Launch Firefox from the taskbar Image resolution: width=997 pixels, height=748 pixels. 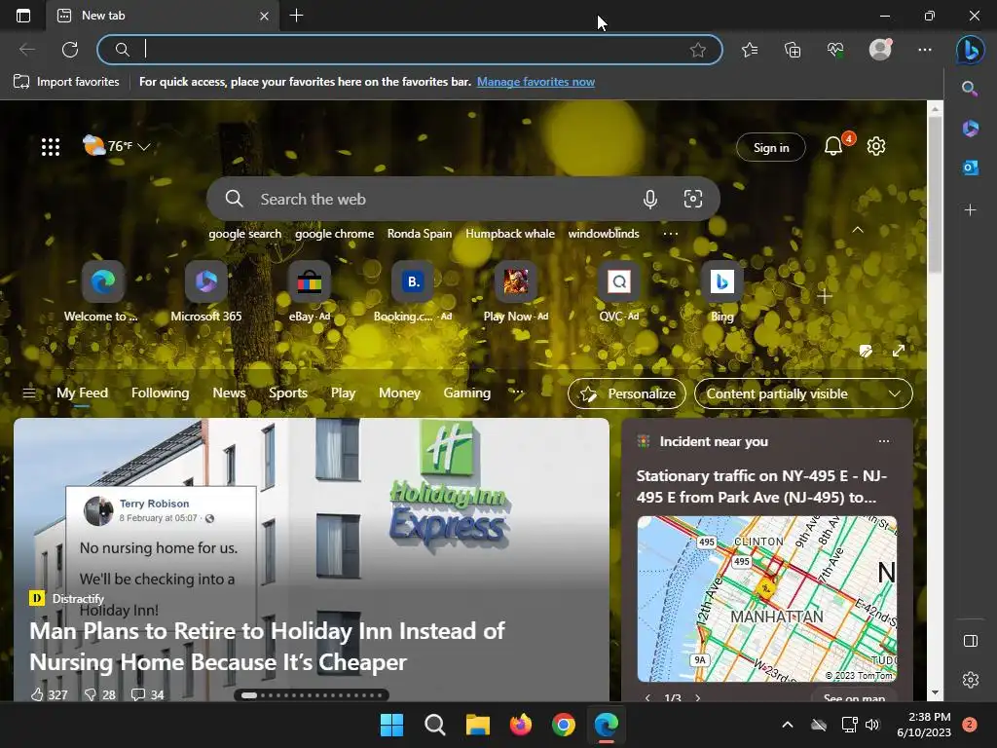520,725
